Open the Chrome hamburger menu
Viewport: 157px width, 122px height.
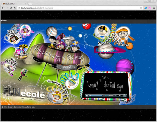pos(154,8)
